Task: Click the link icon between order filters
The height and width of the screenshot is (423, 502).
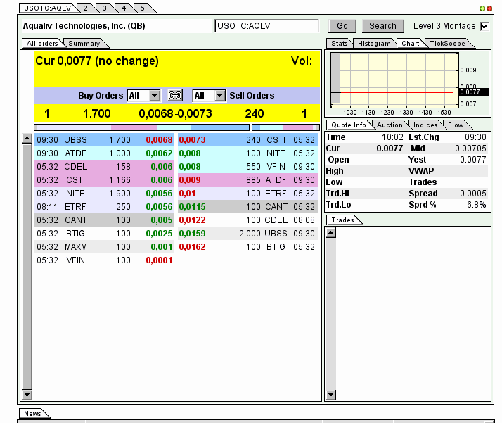Action: click(175, 95)
